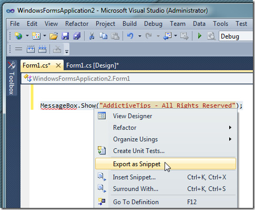Open the Build menu

click(x=129, y=24)
